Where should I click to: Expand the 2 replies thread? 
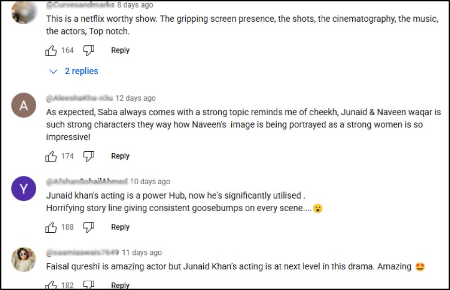point(81,71)
